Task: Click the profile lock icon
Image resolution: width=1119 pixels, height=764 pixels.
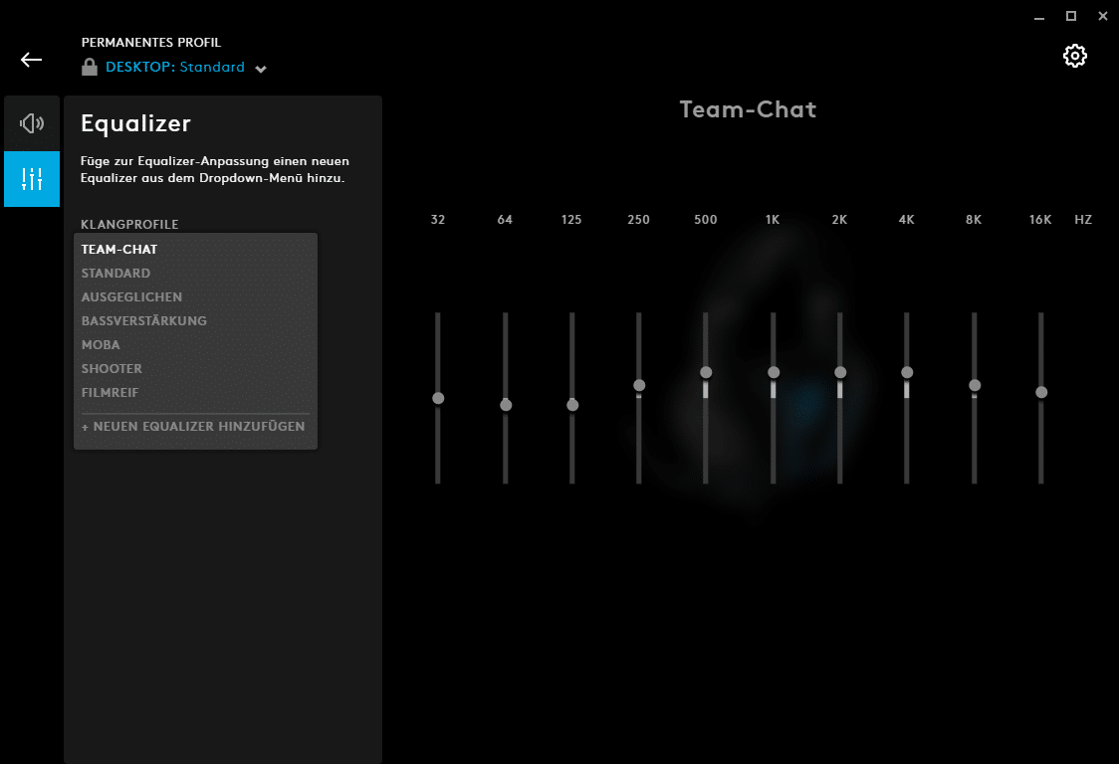Action: pos(90,68)
